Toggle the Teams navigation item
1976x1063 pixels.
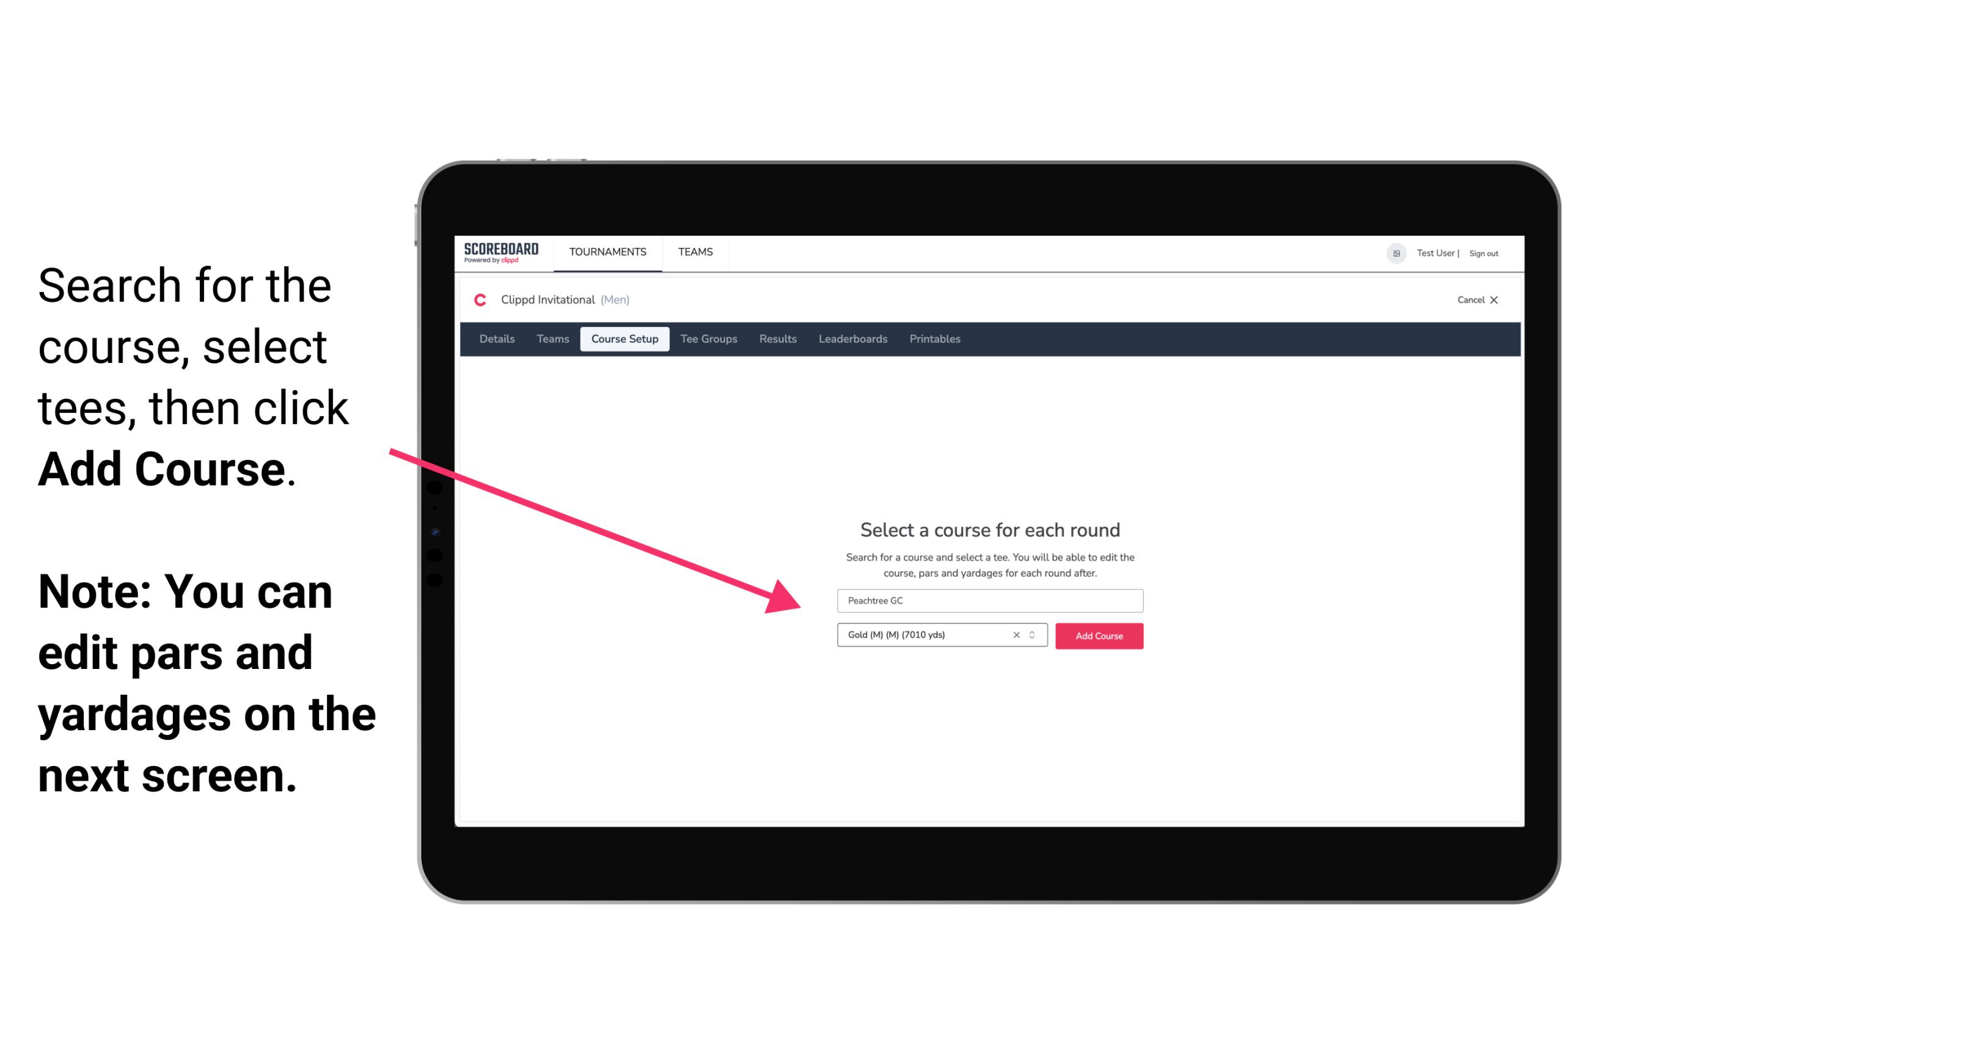click(x=695, y=251)
